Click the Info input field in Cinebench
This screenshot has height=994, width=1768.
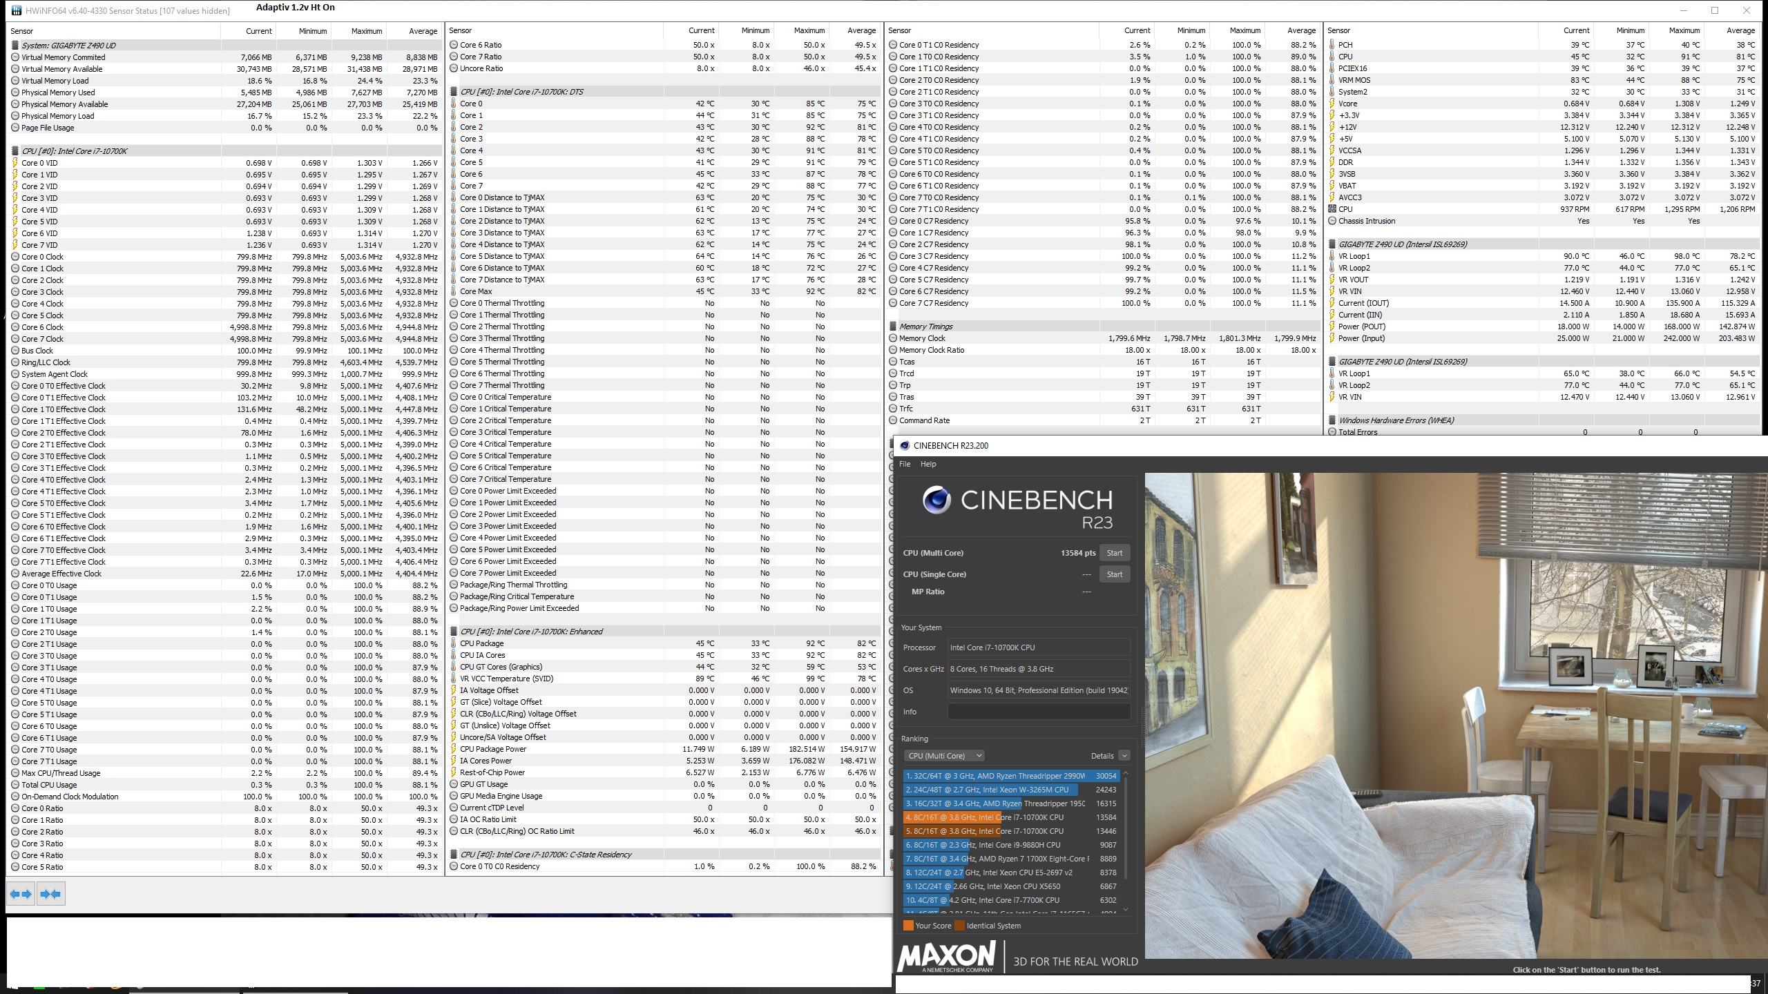tap(1039, 712)
